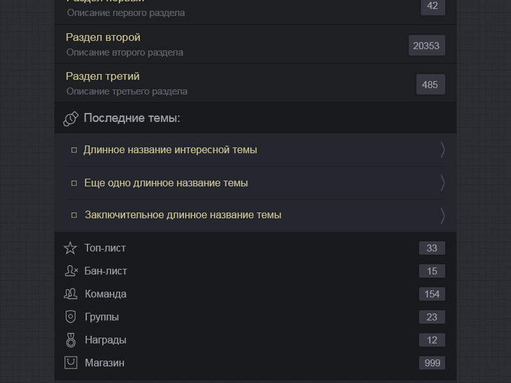Click the banned user icon beside Бан-лист

71,271
